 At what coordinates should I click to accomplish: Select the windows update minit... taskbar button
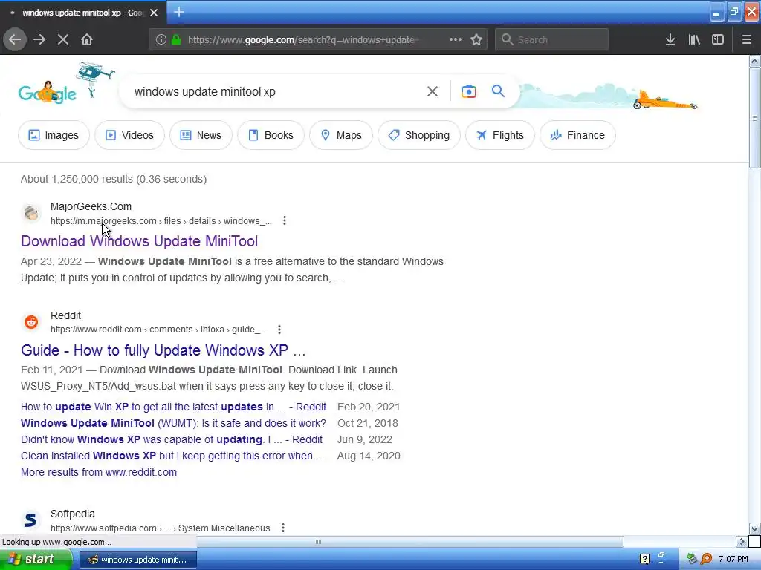137,560
